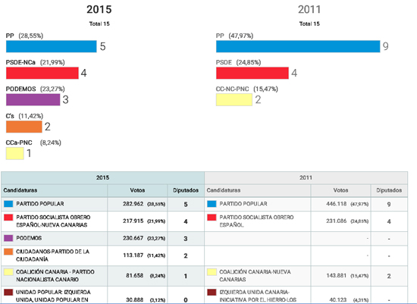This screenshot has width=417, height=304.
Task: Click red swatch beside PSOE-NUEVA CANARIAS row
Action: [x=8, y=218]
